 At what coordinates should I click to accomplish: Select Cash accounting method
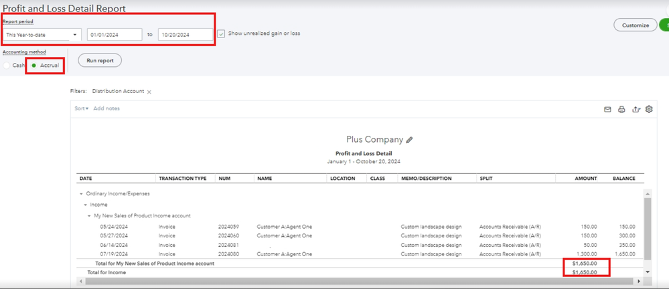coord(7,66)
